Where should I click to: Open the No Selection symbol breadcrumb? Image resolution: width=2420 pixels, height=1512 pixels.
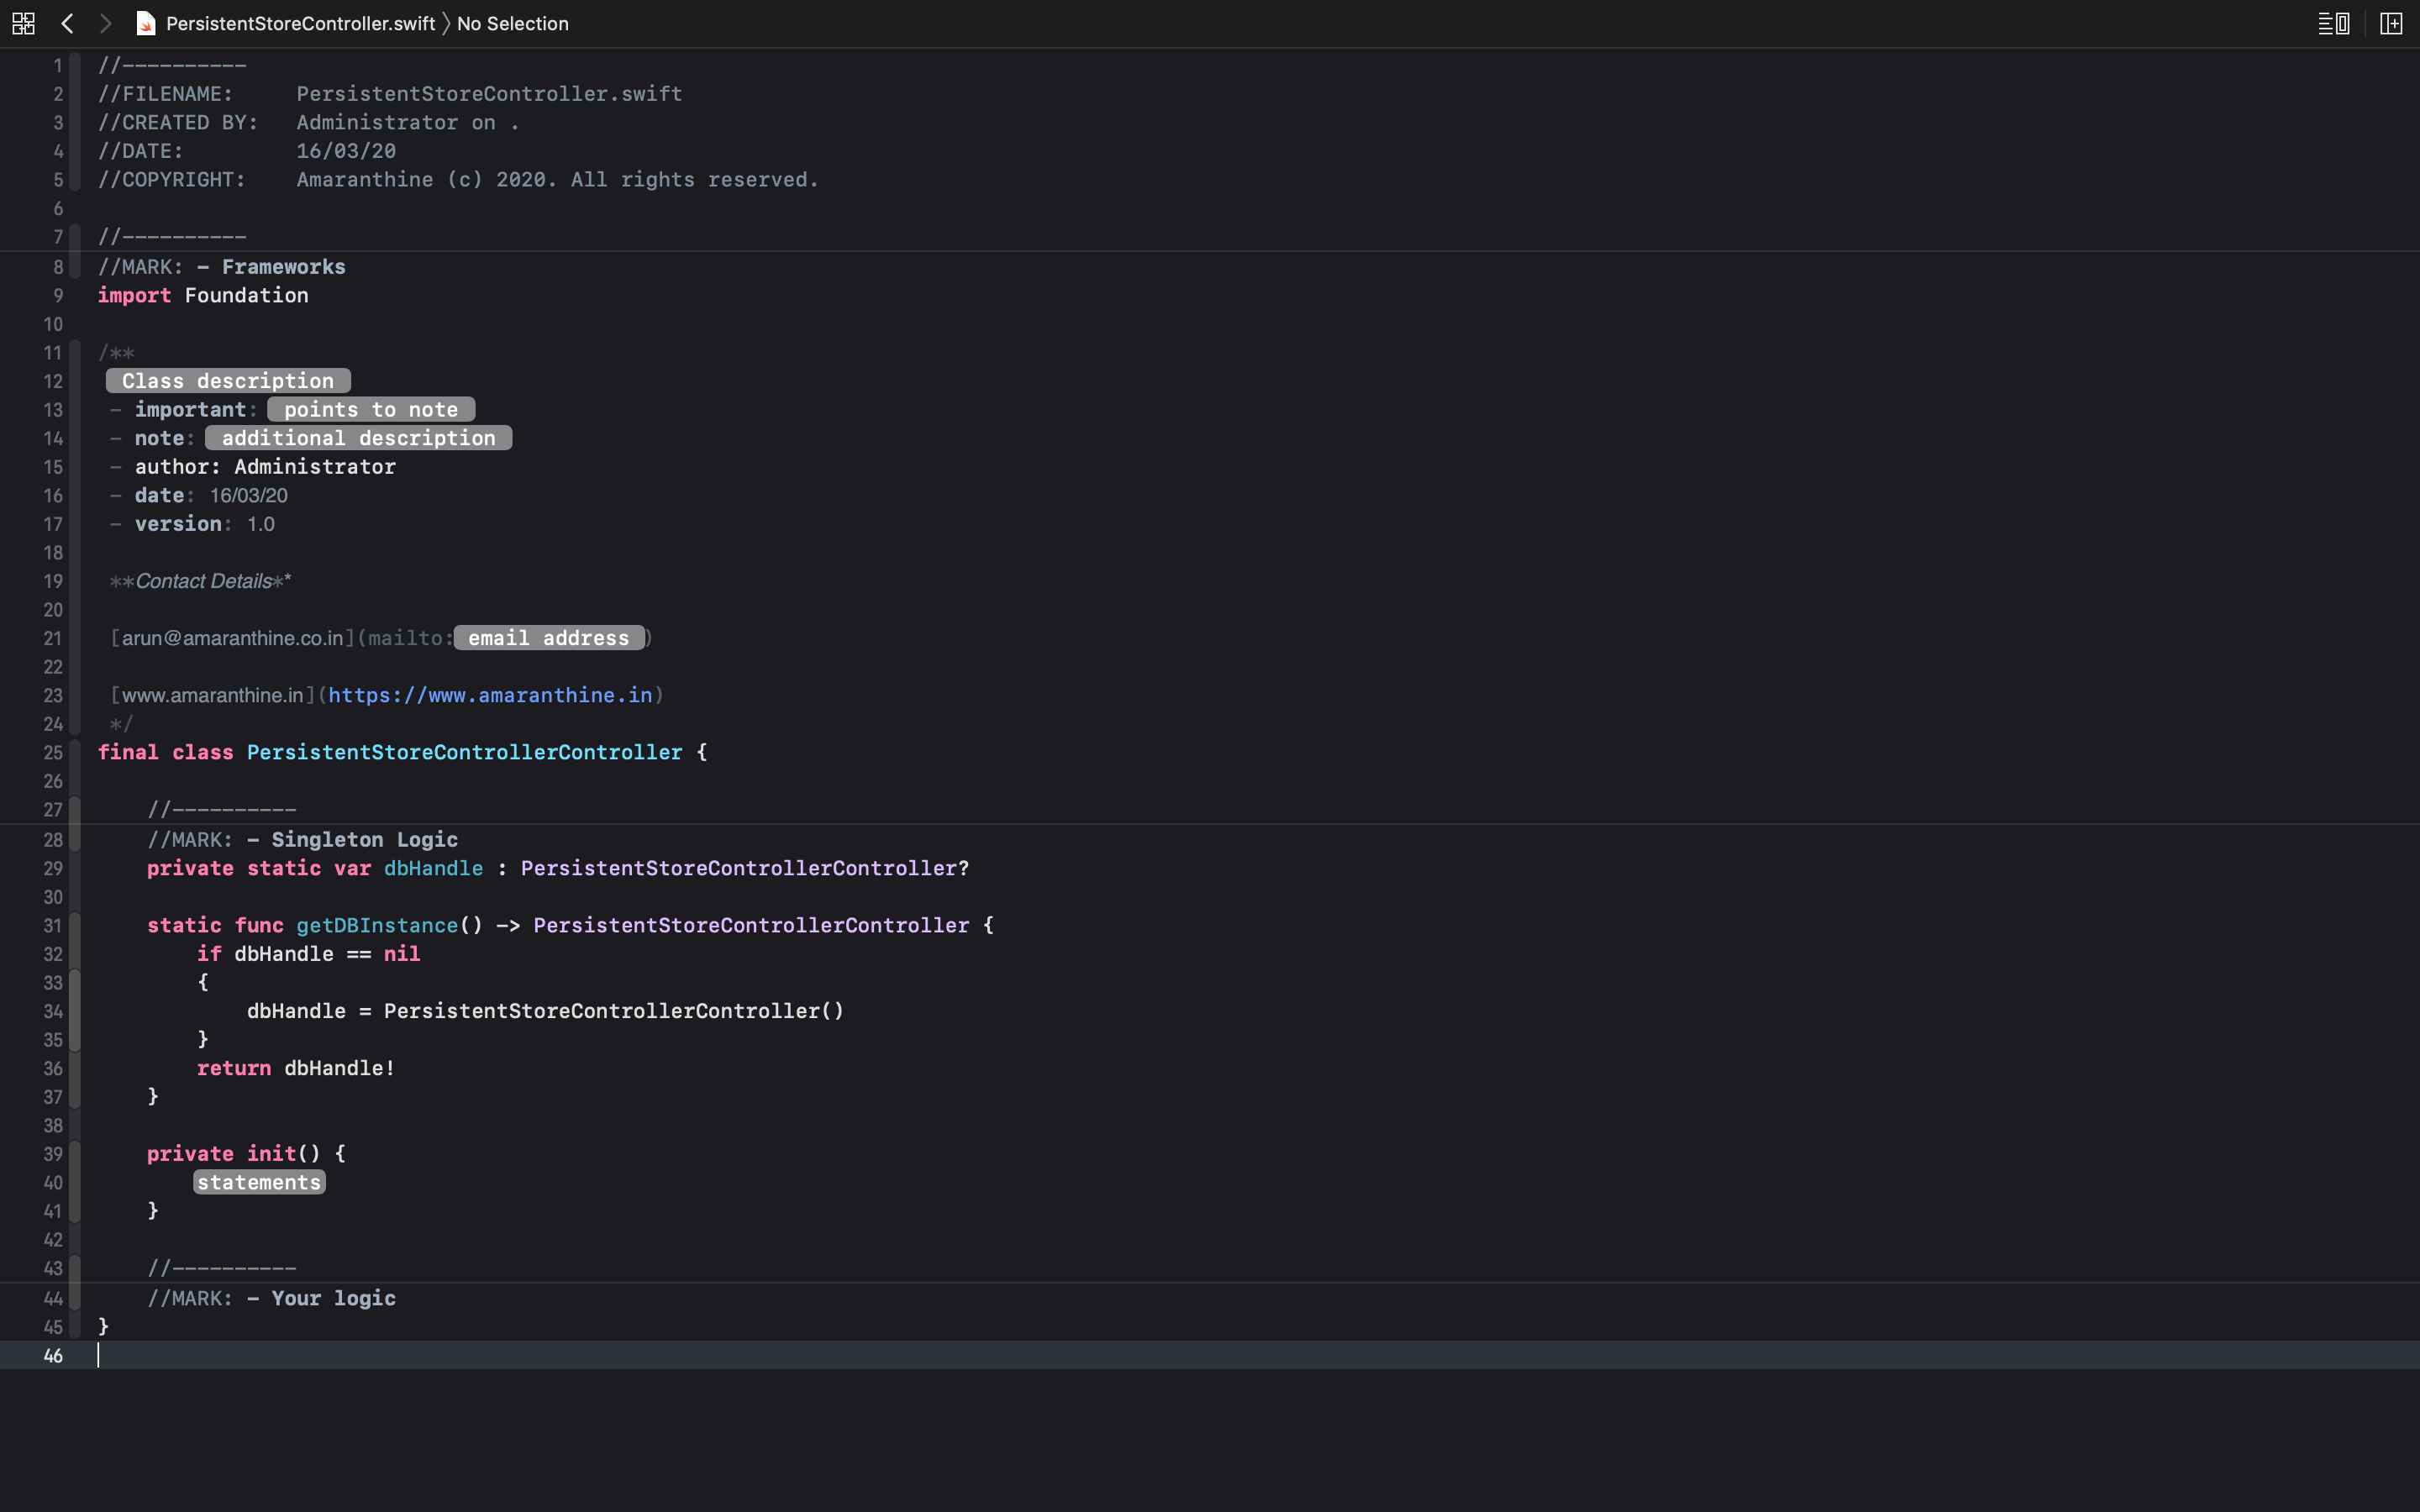coord(512,23)
